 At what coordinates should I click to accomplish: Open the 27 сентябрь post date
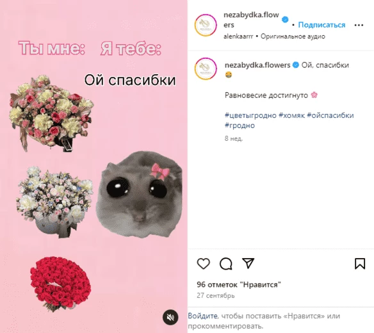click(x=216, y=296)
